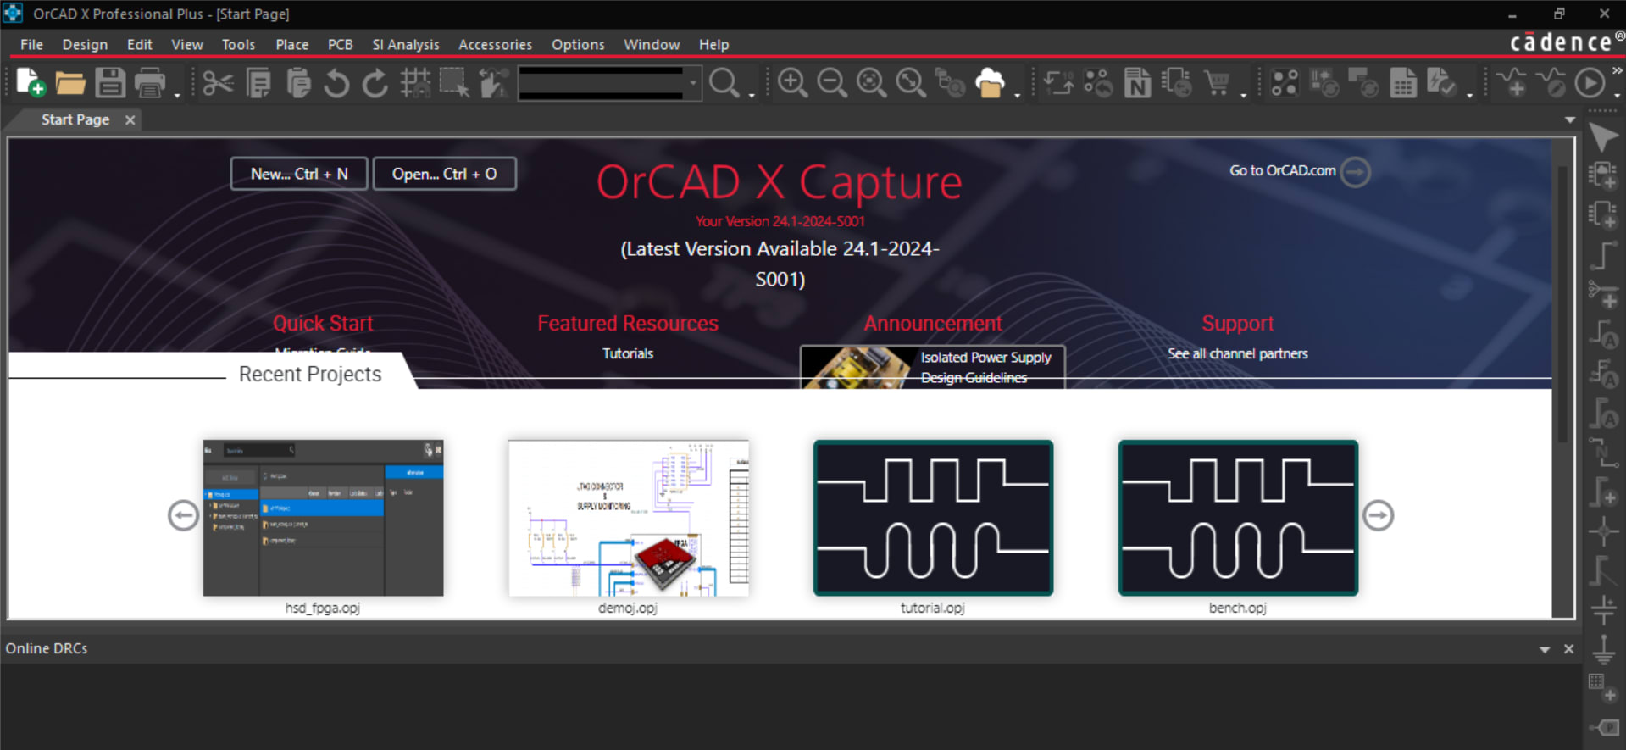Click the Bill of Materials table icon
The height and width of the screenshot is (750, 1626).
(x=1403, y=83)
